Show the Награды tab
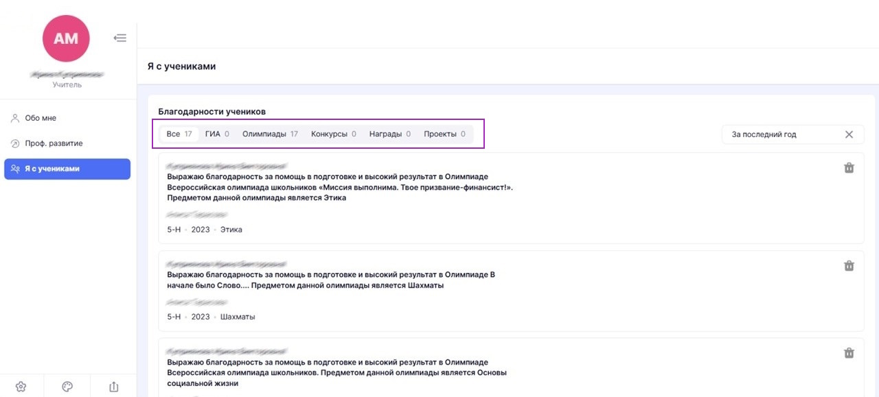This screenshot has height=397, width=879. point(390,134)
